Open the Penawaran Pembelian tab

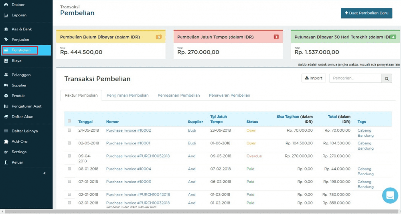[x=229, y=95]
